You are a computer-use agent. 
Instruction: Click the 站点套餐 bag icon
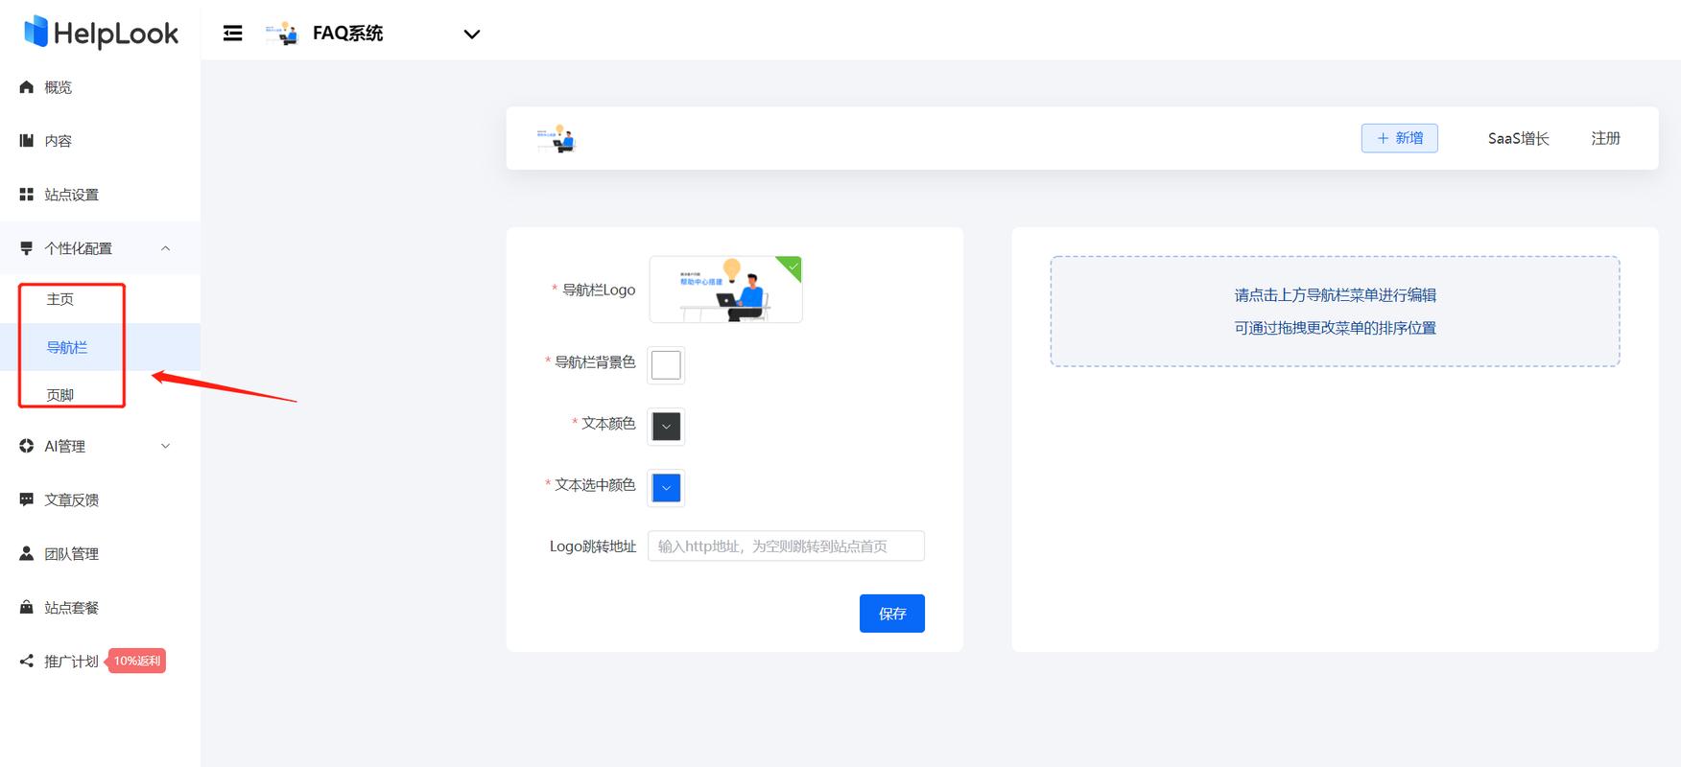point(27,607)
